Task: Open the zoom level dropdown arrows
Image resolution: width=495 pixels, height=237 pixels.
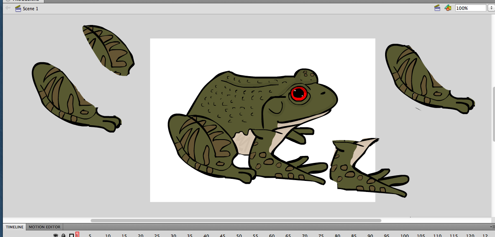Action: pos(490,8)
